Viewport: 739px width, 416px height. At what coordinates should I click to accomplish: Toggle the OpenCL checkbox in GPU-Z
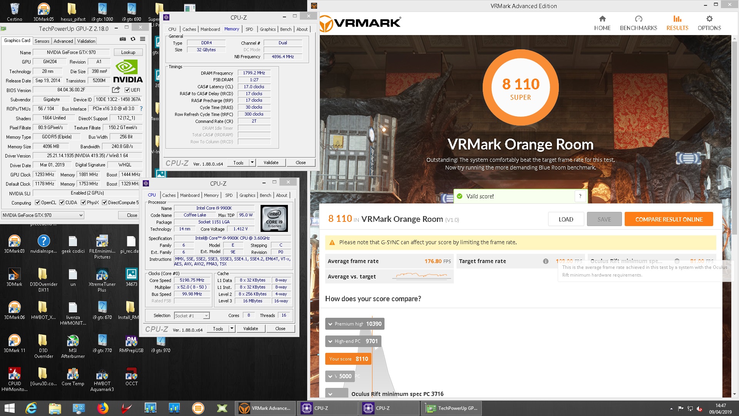click(x=37, y=203)
